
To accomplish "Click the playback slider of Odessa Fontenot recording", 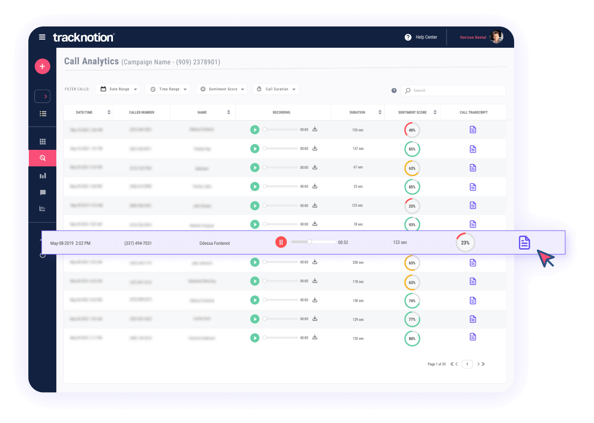I will click(313, 242).
